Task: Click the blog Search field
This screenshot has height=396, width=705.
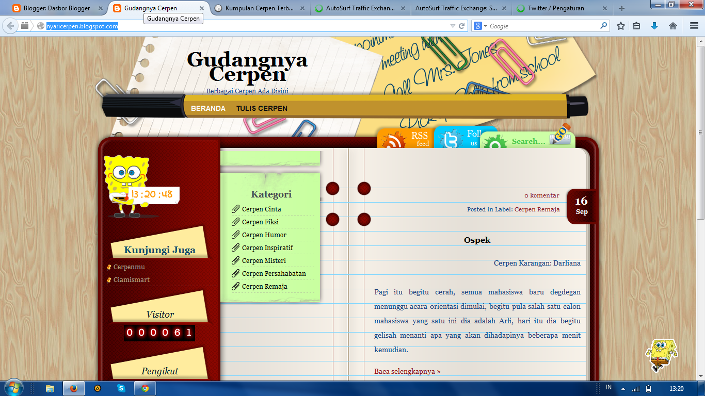Action: pos(529,141)
